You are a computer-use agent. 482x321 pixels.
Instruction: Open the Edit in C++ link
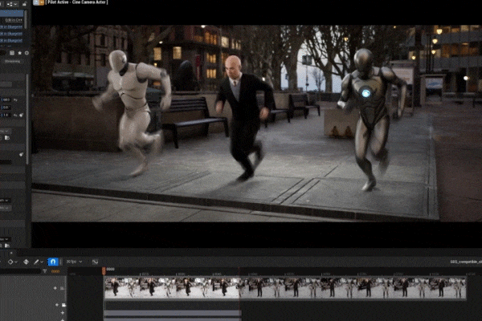(14, 20)
